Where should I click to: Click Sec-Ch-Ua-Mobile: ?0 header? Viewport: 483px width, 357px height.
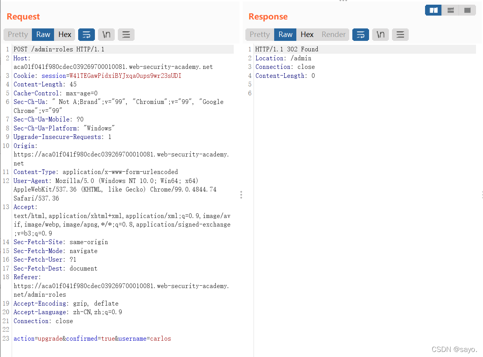click(x=49, y=120)
